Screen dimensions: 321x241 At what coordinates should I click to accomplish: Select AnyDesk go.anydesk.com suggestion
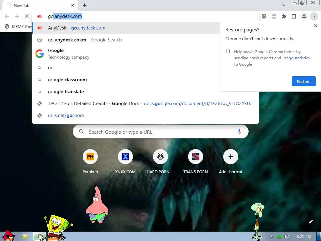[x=126, y=28]
